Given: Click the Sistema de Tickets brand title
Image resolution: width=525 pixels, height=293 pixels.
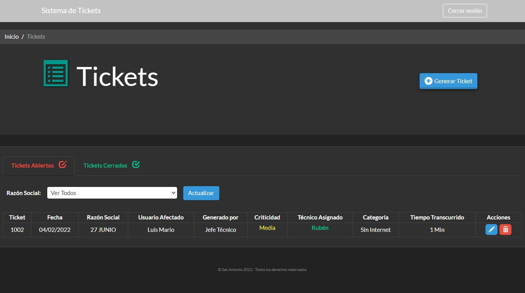Looking at the screenshot, I should tap(71, 11).
